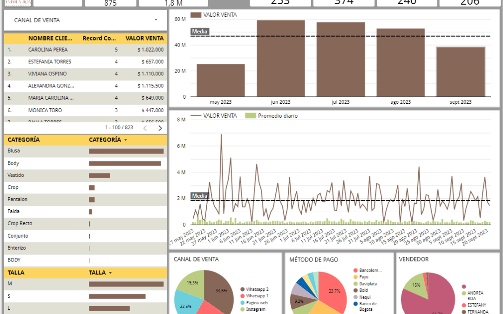Click the Nequi legend dot

(355, 297)
